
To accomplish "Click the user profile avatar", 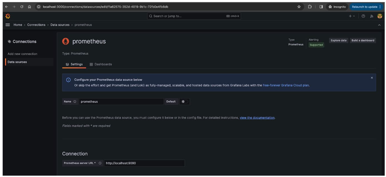I will [x=380, y=16].
